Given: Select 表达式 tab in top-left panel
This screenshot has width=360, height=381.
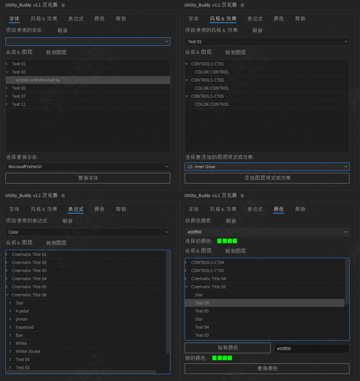Looking at the screenshot, I should tap(76, 19).
